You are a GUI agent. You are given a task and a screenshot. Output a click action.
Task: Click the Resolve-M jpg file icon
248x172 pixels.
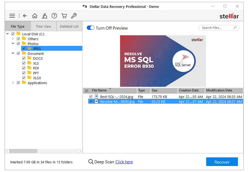96,101
